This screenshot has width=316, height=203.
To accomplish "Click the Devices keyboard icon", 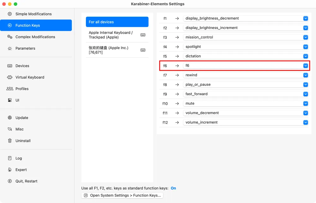I will click(x=10, y=66).
